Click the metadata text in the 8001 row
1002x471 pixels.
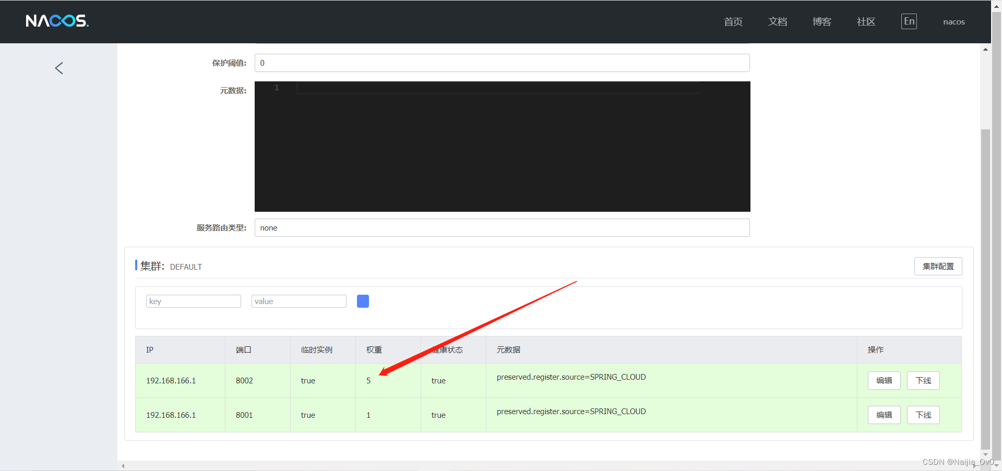click(x=571, y=412)
